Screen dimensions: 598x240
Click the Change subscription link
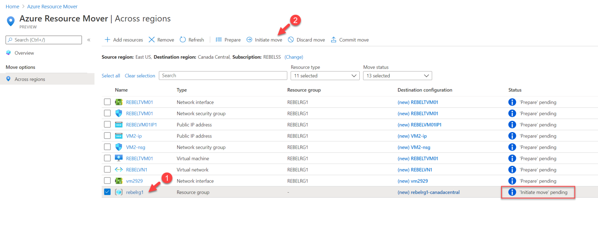point(294,57)
